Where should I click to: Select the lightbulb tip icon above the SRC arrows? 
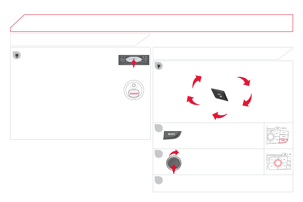point(159,66)
